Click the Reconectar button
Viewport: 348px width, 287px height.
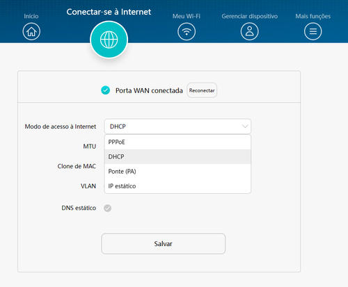click(202, 90)
